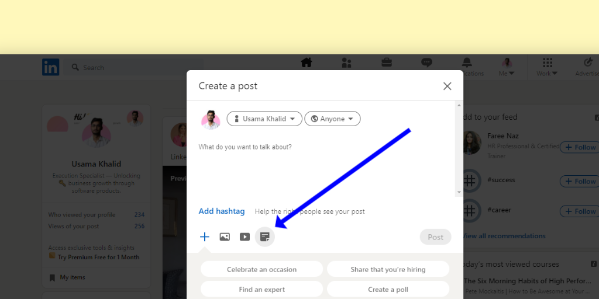Viewport: 599px width, 299px height.
Task: Open the Anyone visibility dropdown
Action: 332,119
